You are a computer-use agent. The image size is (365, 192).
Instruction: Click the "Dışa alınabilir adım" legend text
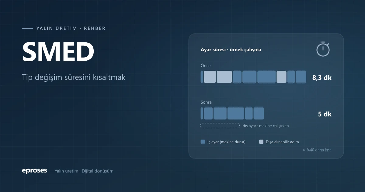pyautogui.click(x=282, y=142)
